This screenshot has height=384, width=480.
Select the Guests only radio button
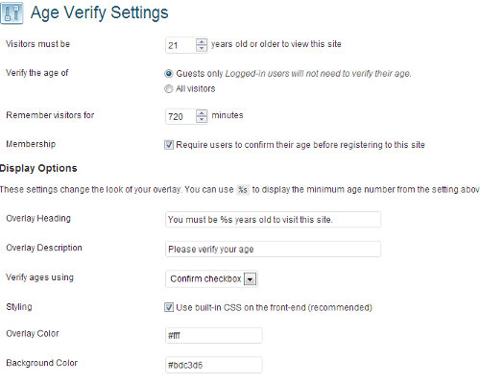[169, 74]
